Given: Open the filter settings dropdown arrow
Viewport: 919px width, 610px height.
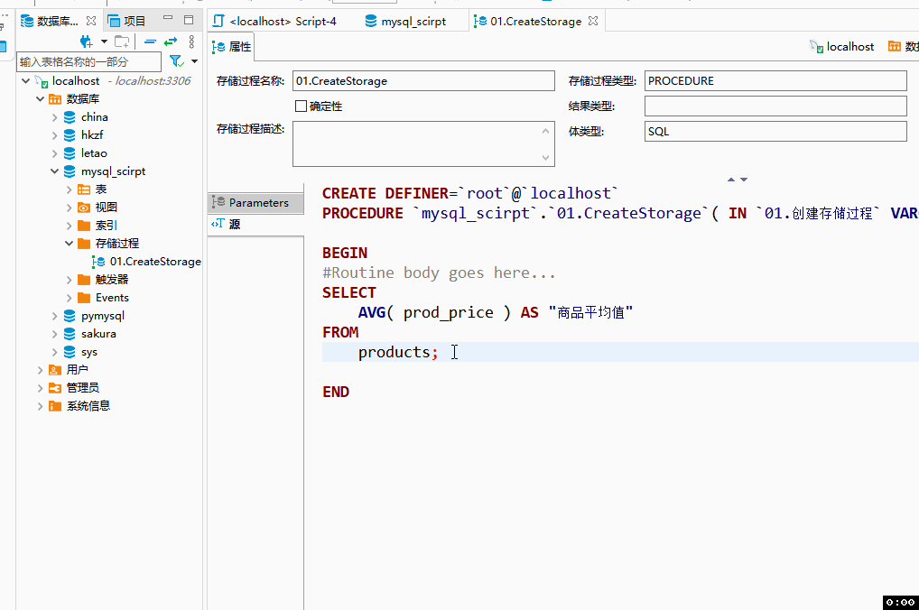Looking at the screenshot, I should (195, 61).
